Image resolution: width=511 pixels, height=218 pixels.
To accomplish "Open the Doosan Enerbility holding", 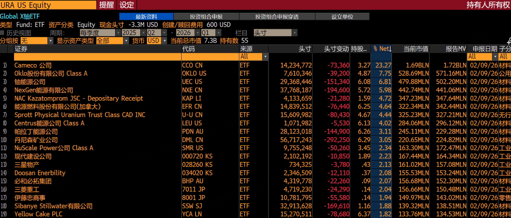I will pos(40,173).
